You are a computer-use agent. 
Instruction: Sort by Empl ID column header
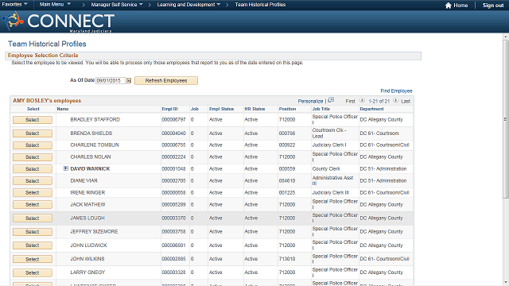(x=169, y=109)
